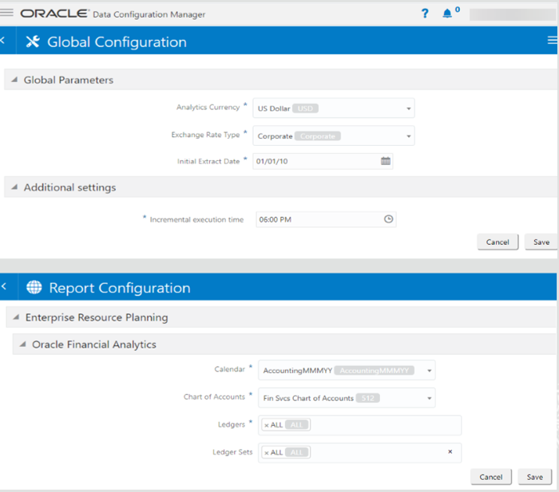The width and height of the screenshot is (559, 492).
Task: Open the hamburger navigation menu at top left
Action: coord(6,13)
